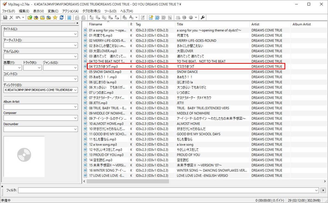
Task: Click the Tag - Filename converter icon
Action: [92, 17]
